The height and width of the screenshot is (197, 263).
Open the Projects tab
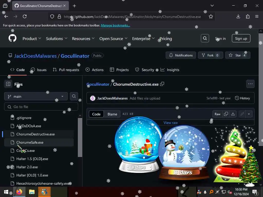point(119,70)
